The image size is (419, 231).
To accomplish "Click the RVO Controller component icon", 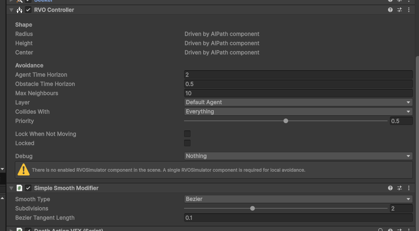I will point(19,10).
